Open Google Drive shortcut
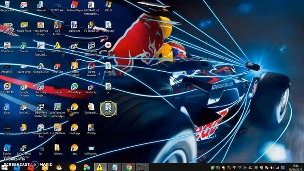This screenshot has height=171, width=304. coord(41,68)
